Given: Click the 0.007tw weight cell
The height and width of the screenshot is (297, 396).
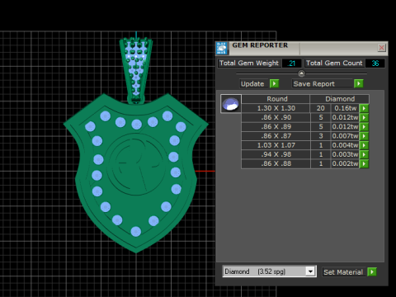Looking at the screenshot, I should point(345,136).
